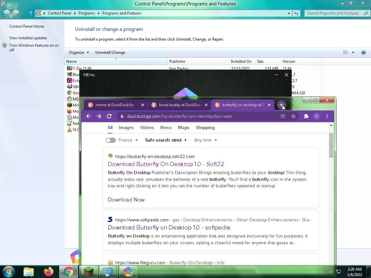The image size is (371, 278).
Task: Click Control Panel breadcrumb in address path
Action: point(59,13)
